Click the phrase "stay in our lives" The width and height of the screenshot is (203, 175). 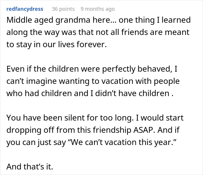[x=38, y=44]
